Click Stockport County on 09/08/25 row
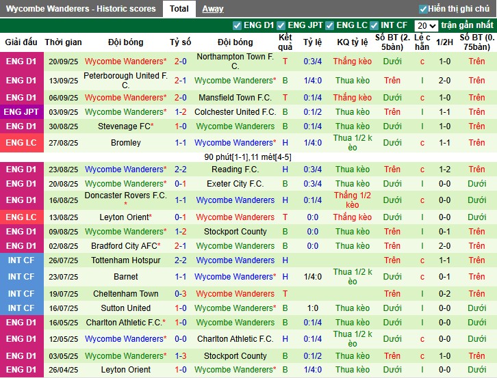This screenshot has width=497, height=378. (235, 232)
